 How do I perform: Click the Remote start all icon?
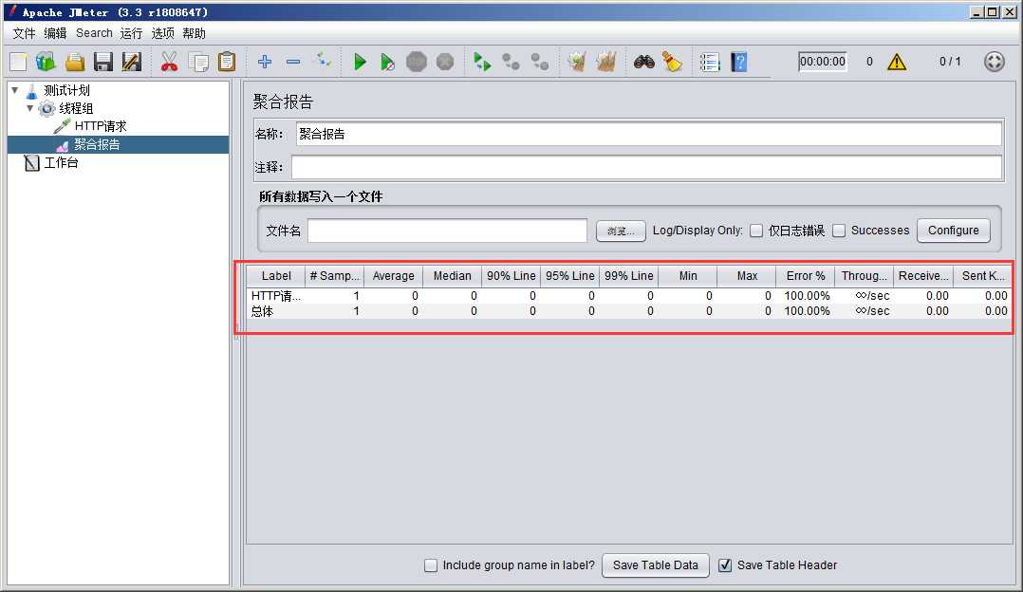coord(482,62)
